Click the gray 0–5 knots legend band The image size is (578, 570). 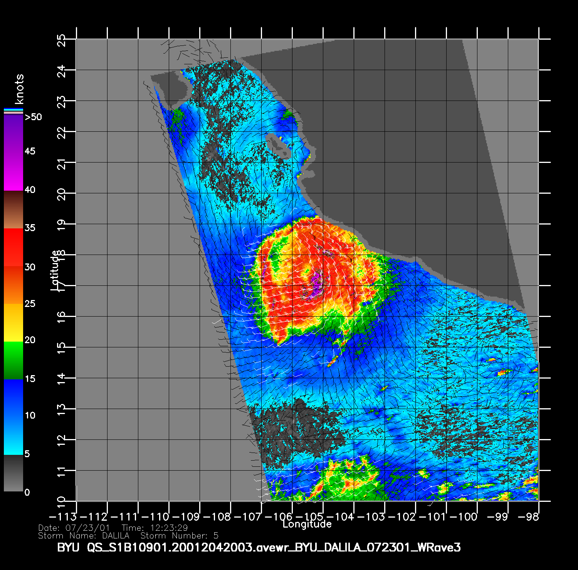pos(13,473)
